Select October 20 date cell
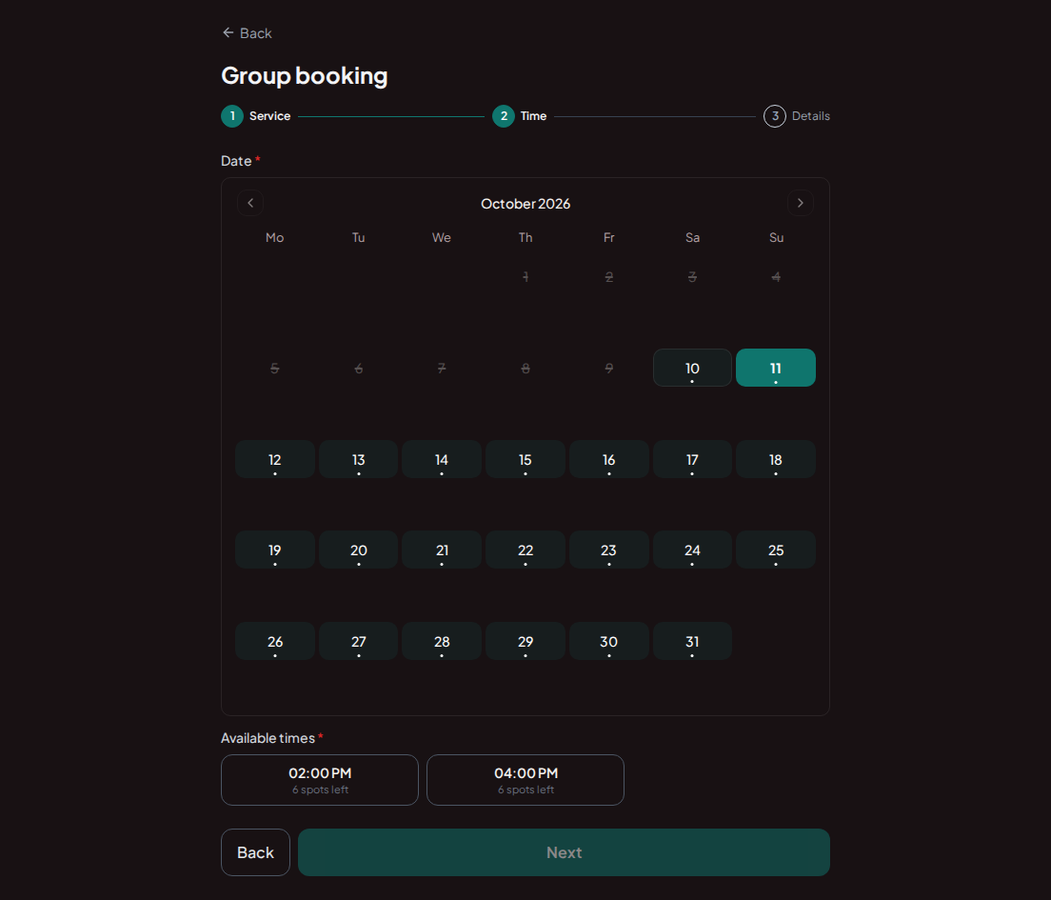This screenshot has width=1051, height=900. (359, 550)
